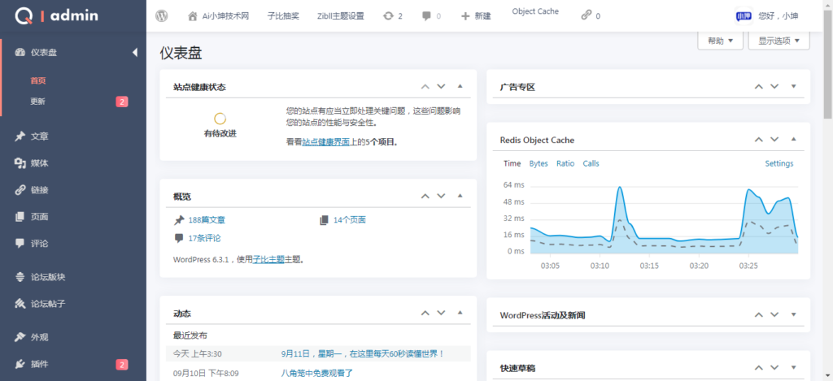Viewport: 833px width, 381px height.
Task: Click the media icon for 媒体
Action: pyautogui.click(x=20, y=163)
